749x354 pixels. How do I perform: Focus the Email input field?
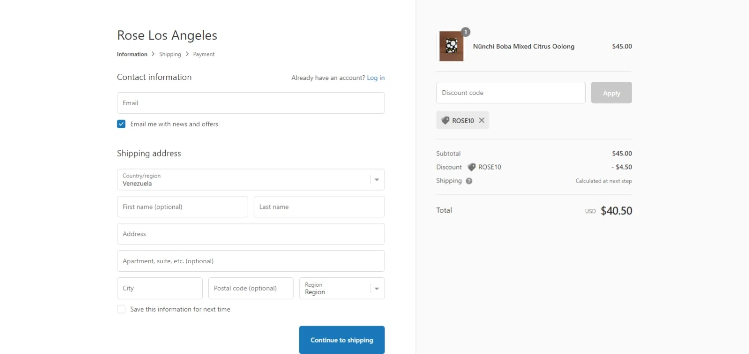(x=251, y=103)
